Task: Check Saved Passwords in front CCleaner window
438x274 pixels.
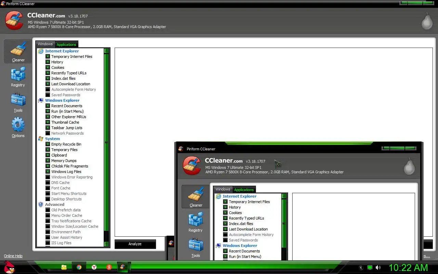Action: pos(226,240)
